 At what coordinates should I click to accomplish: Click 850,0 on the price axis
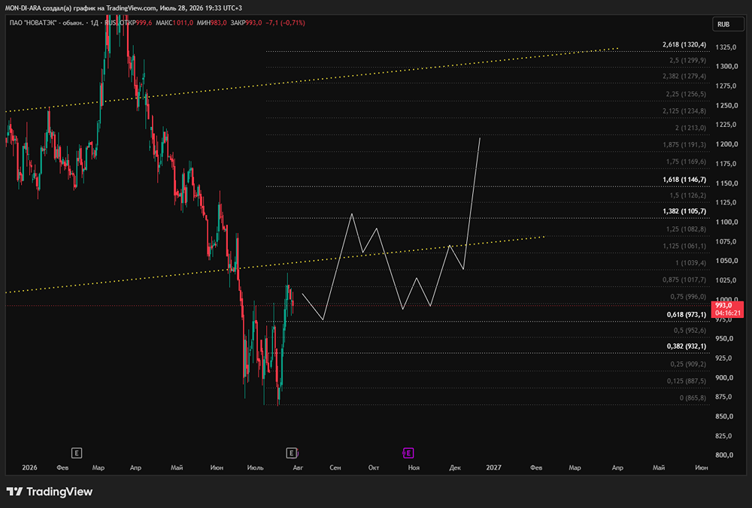tap(724, 416)
